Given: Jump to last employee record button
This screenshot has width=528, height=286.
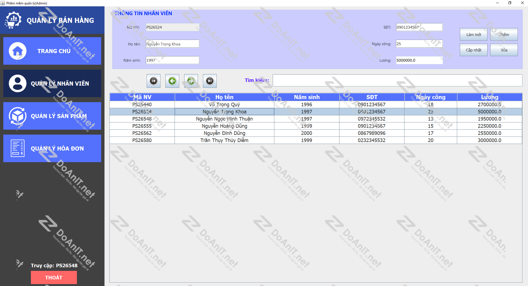Looking at the screenshot, I should [x=210, y=81].
